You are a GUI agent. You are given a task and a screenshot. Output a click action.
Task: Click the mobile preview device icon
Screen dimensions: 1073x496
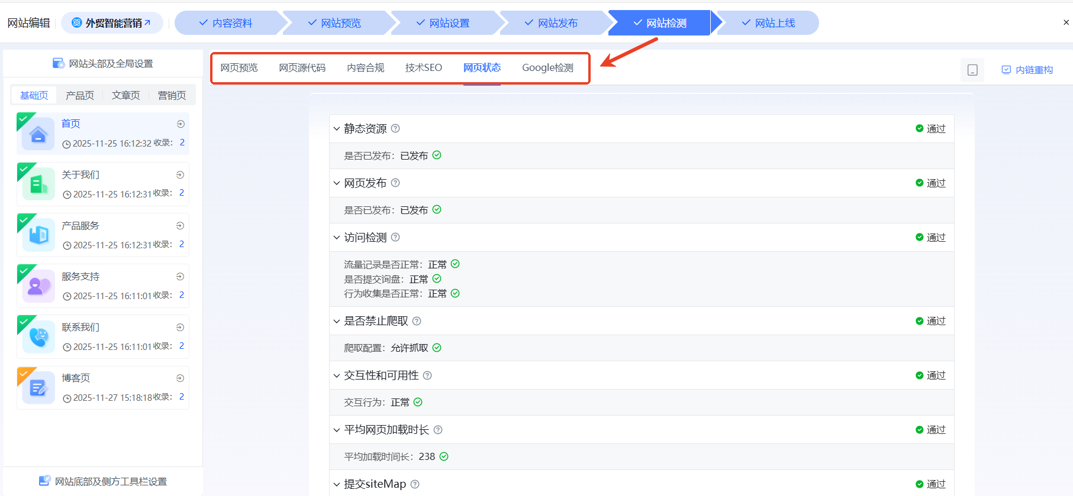coord(972,70)
